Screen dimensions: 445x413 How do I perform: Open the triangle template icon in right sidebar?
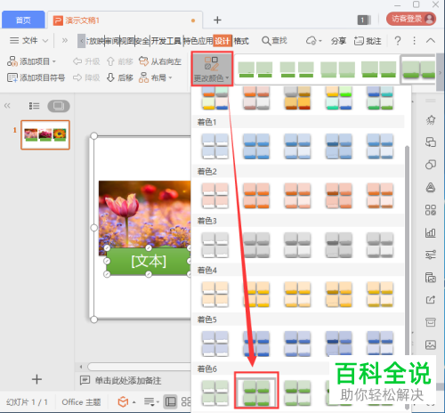(431, 187)
